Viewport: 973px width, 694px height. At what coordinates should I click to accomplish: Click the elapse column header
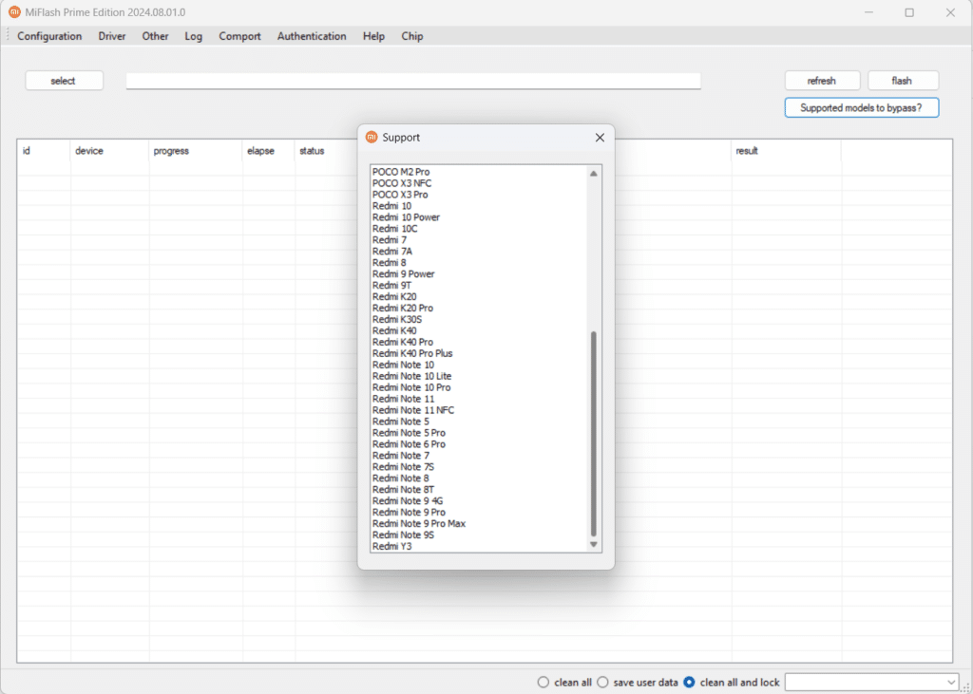pos(268,151)
